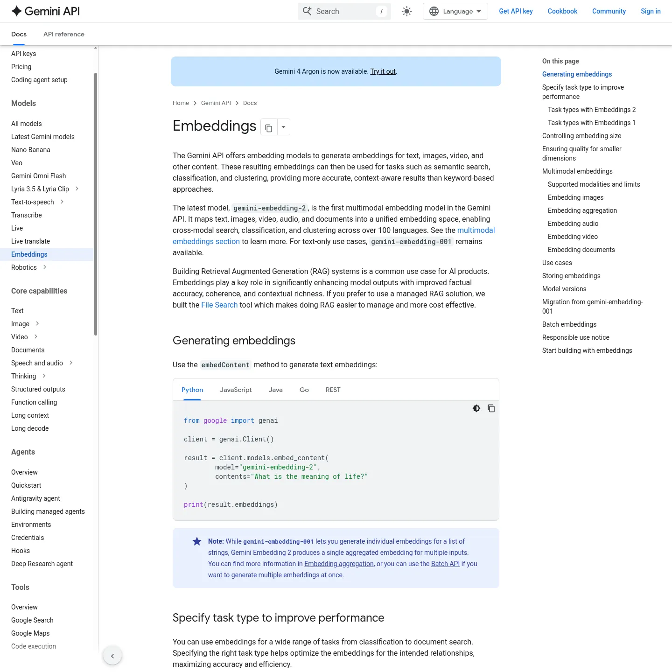Expand the Thinking section chevron
This screenshot has height=672, width=672.
44,376
